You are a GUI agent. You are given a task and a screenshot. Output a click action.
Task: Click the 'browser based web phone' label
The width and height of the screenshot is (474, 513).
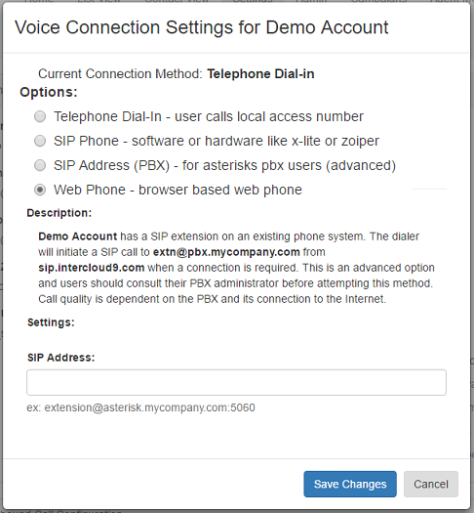pyautogui.click(x=220, y=190)
